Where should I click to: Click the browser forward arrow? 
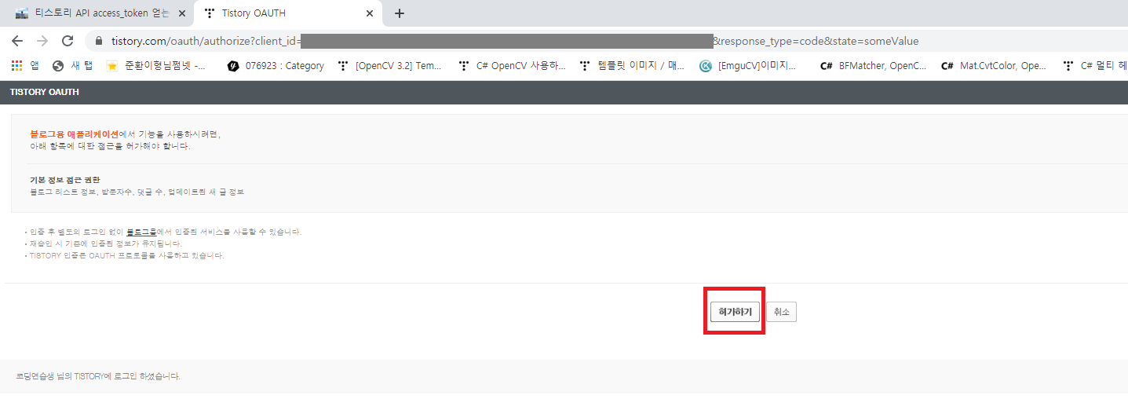click(42, 41)
